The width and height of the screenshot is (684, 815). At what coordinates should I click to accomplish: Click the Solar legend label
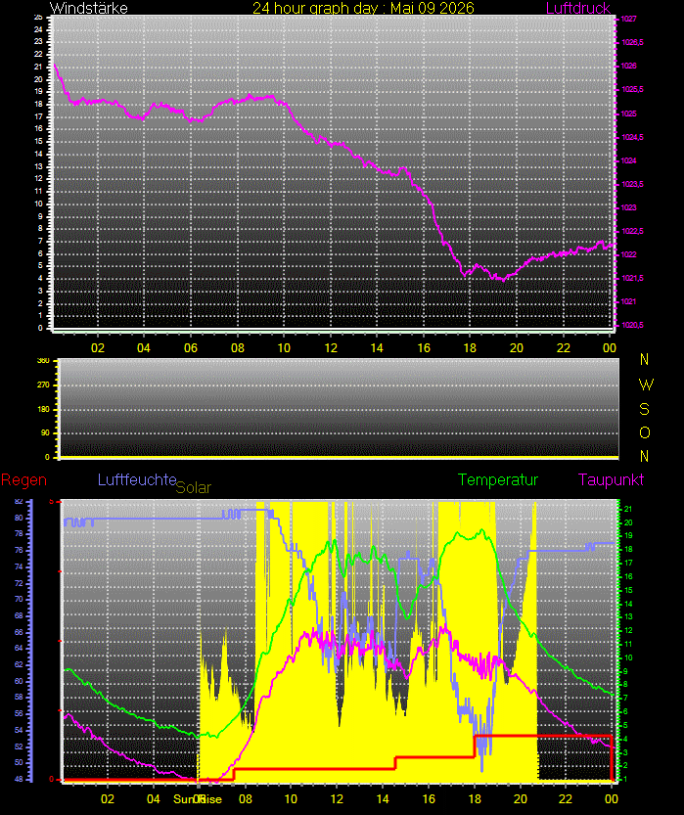(x=194, y=487)
